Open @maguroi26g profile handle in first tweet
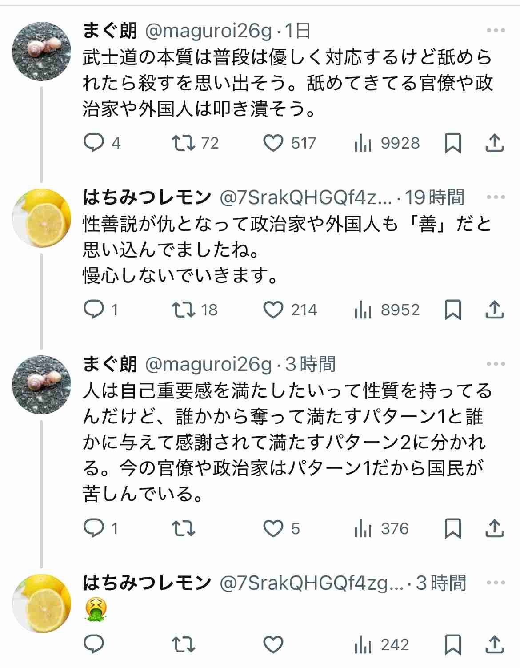Screen dimensions: 520x668 click(x=208, y=31)
